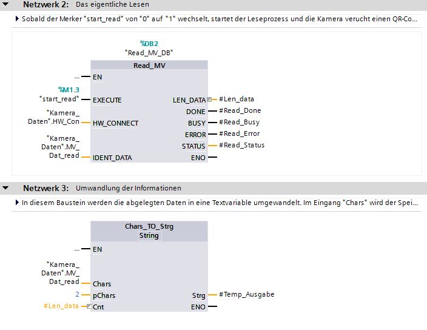Click the %M1.3 address above start_read
This screenshot has width=427, height=330.
coord(69,89)
